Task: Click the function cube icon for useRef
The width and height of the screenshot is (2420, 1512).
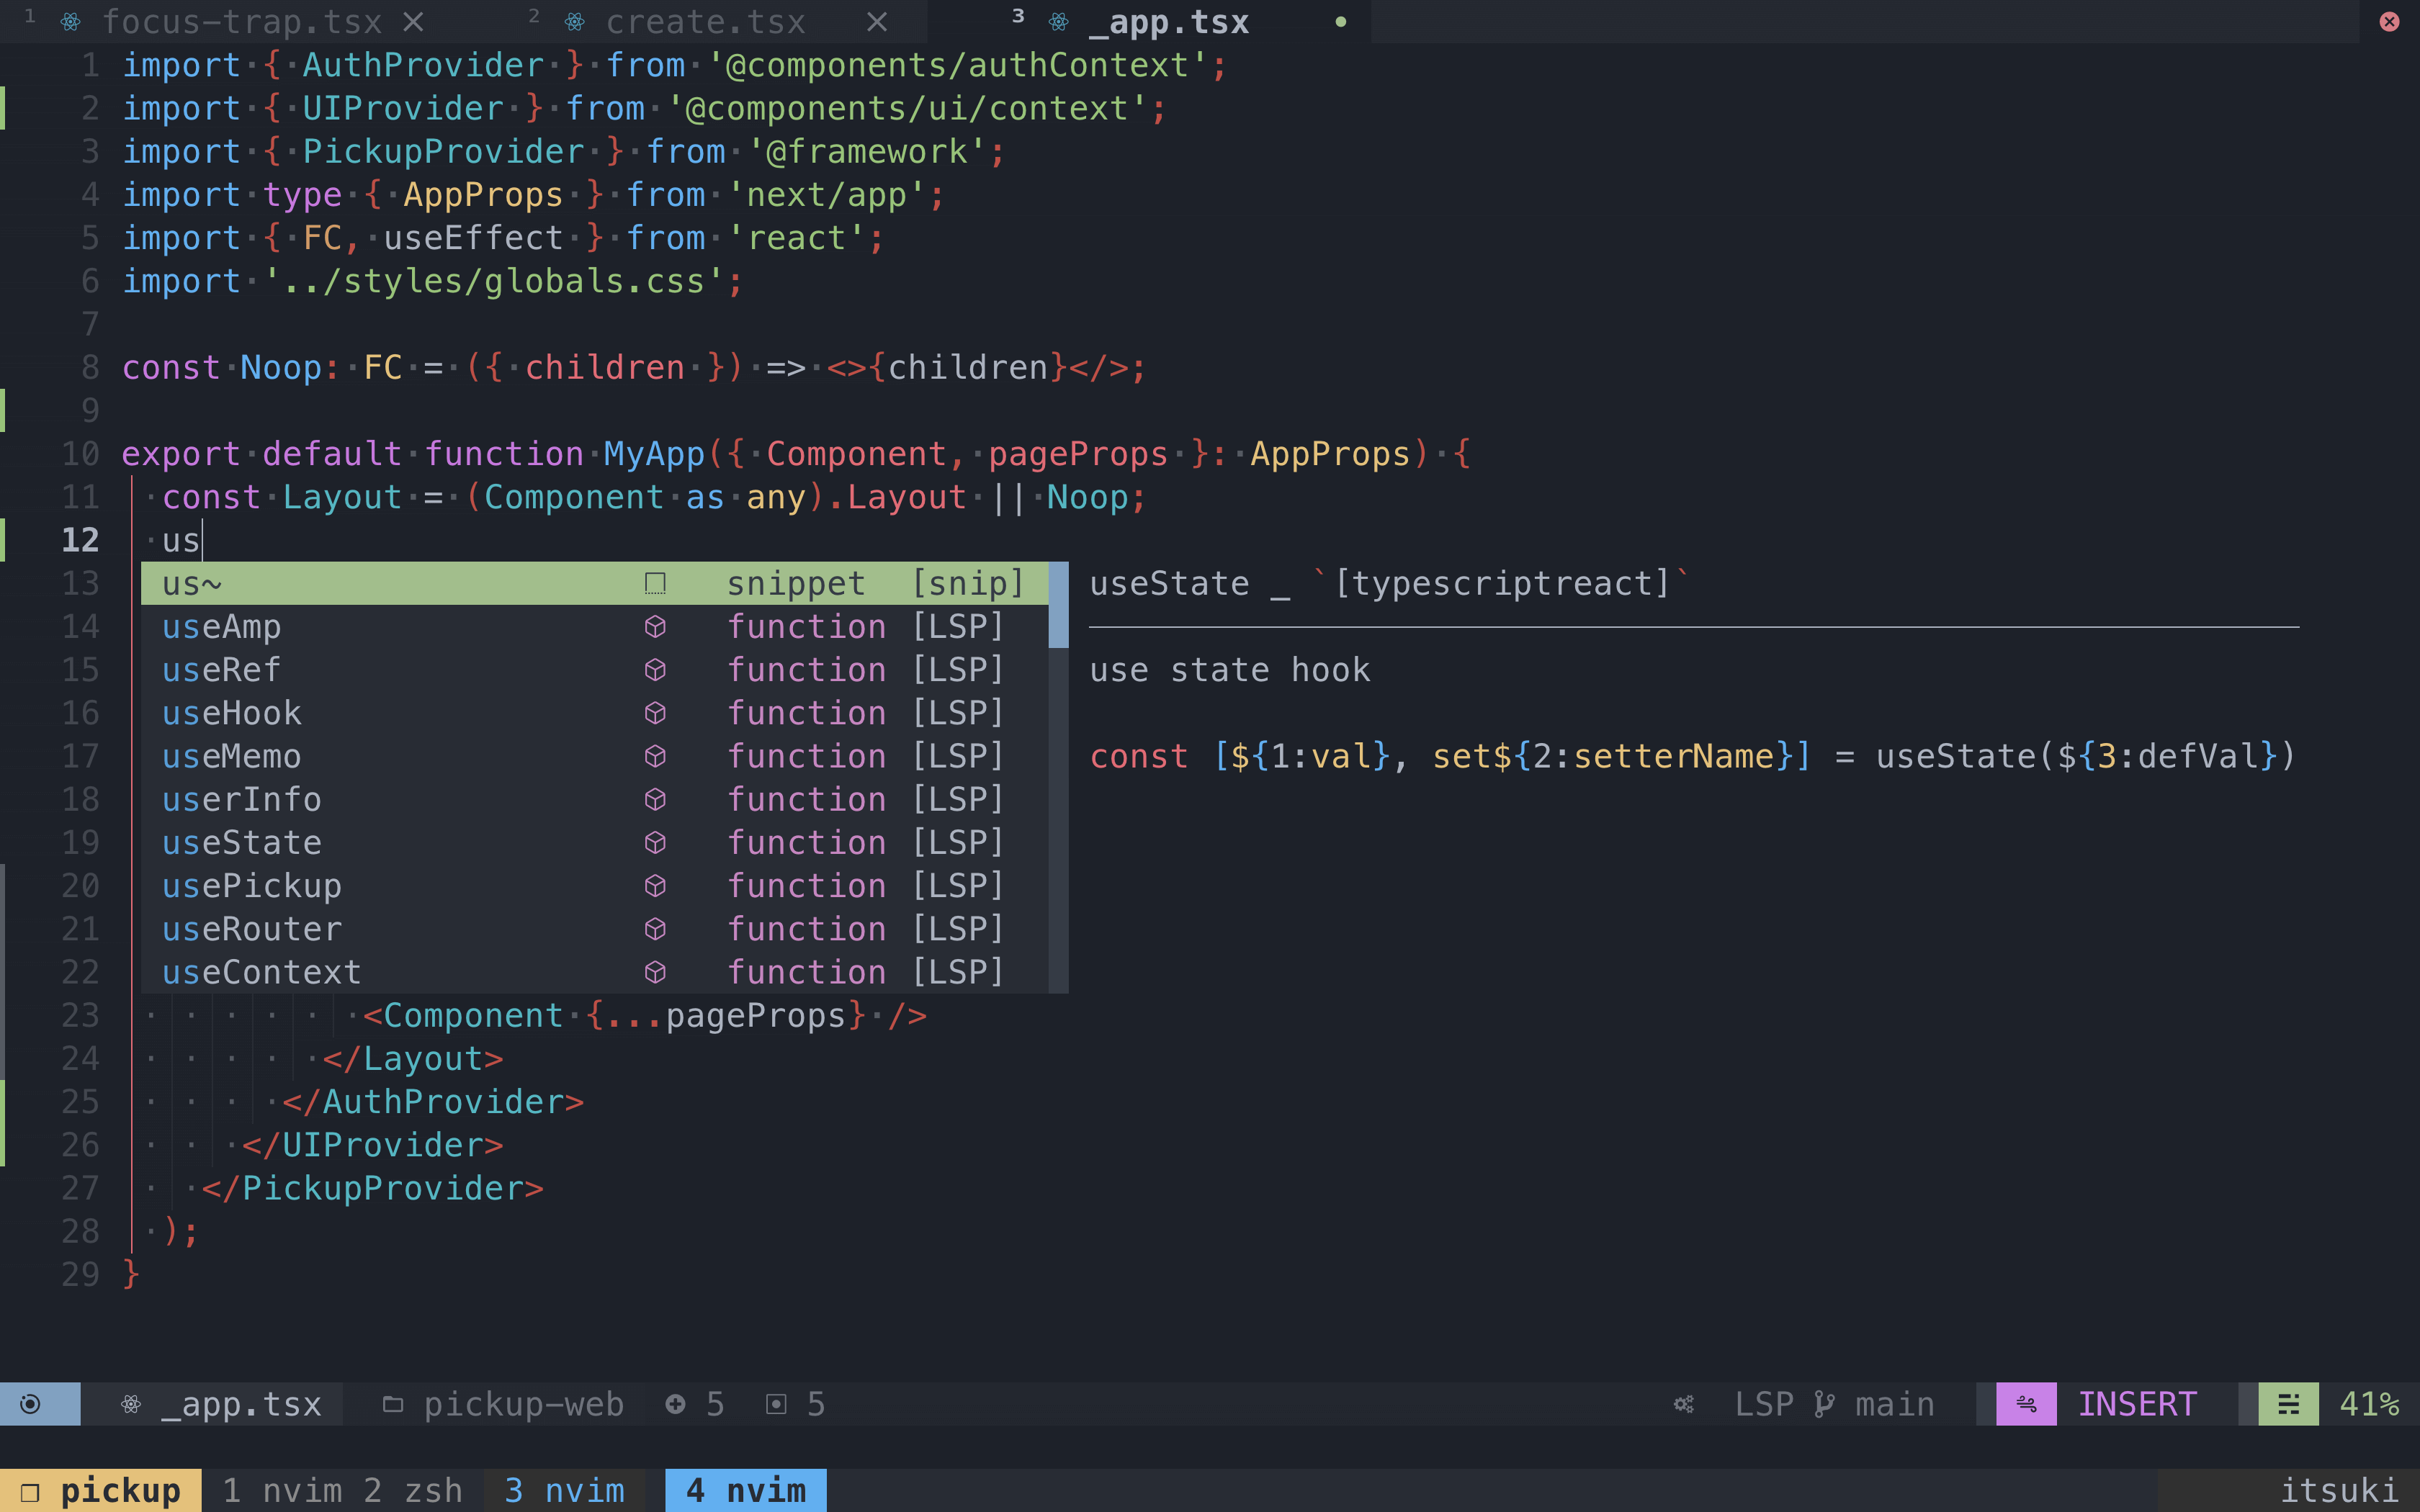Action: [655, 669]
